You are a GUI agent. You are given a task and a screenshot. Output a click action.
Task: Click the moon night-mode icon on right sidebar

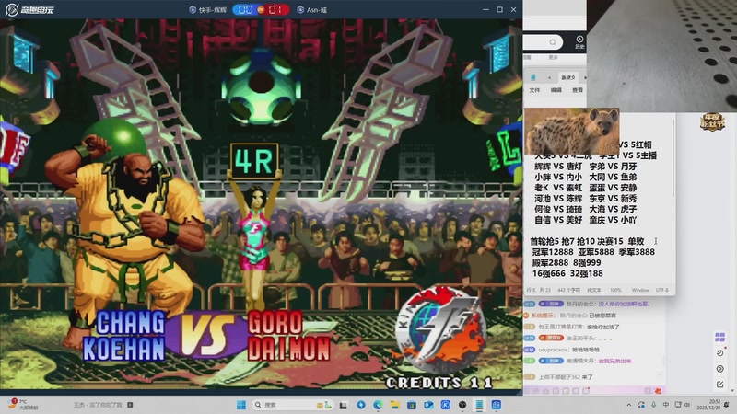point(719,352)
